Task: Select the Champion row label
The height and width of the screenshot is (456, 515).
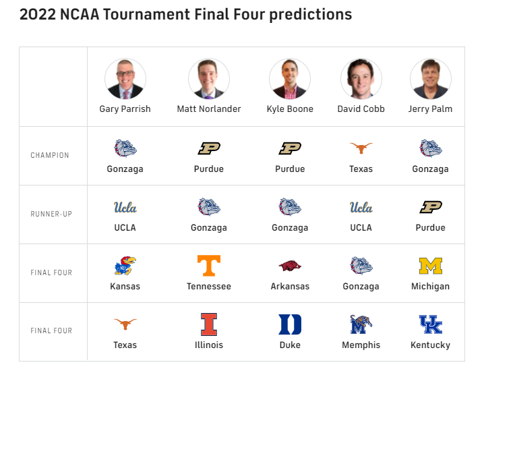Action: [50, 156]
